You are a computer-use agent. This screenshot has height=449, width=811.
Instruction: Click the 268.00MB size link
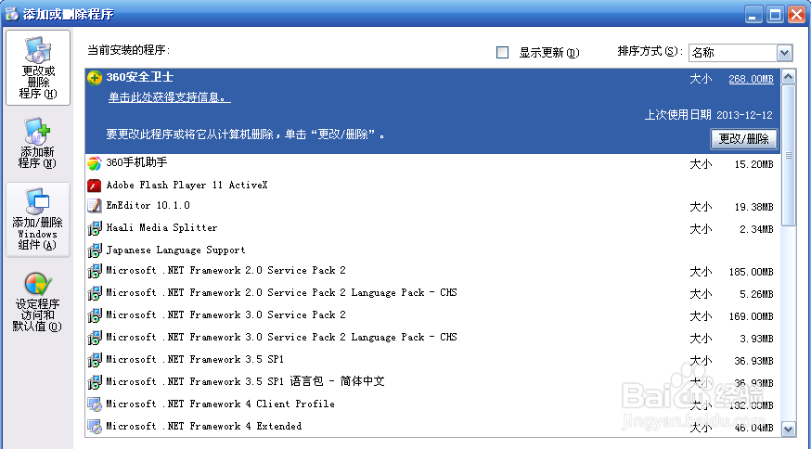coord(751,79)
